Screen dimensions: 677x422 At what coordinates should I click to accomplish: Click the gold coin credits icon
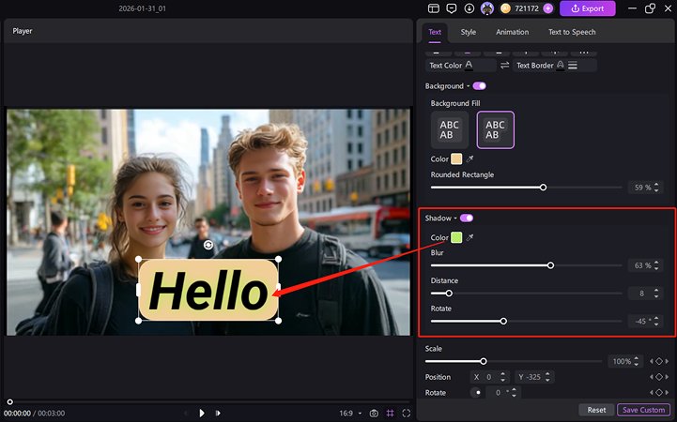505,8
